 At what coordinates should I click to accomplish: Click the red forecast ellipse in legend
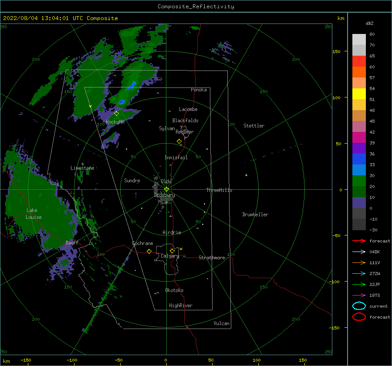[359, 317]
